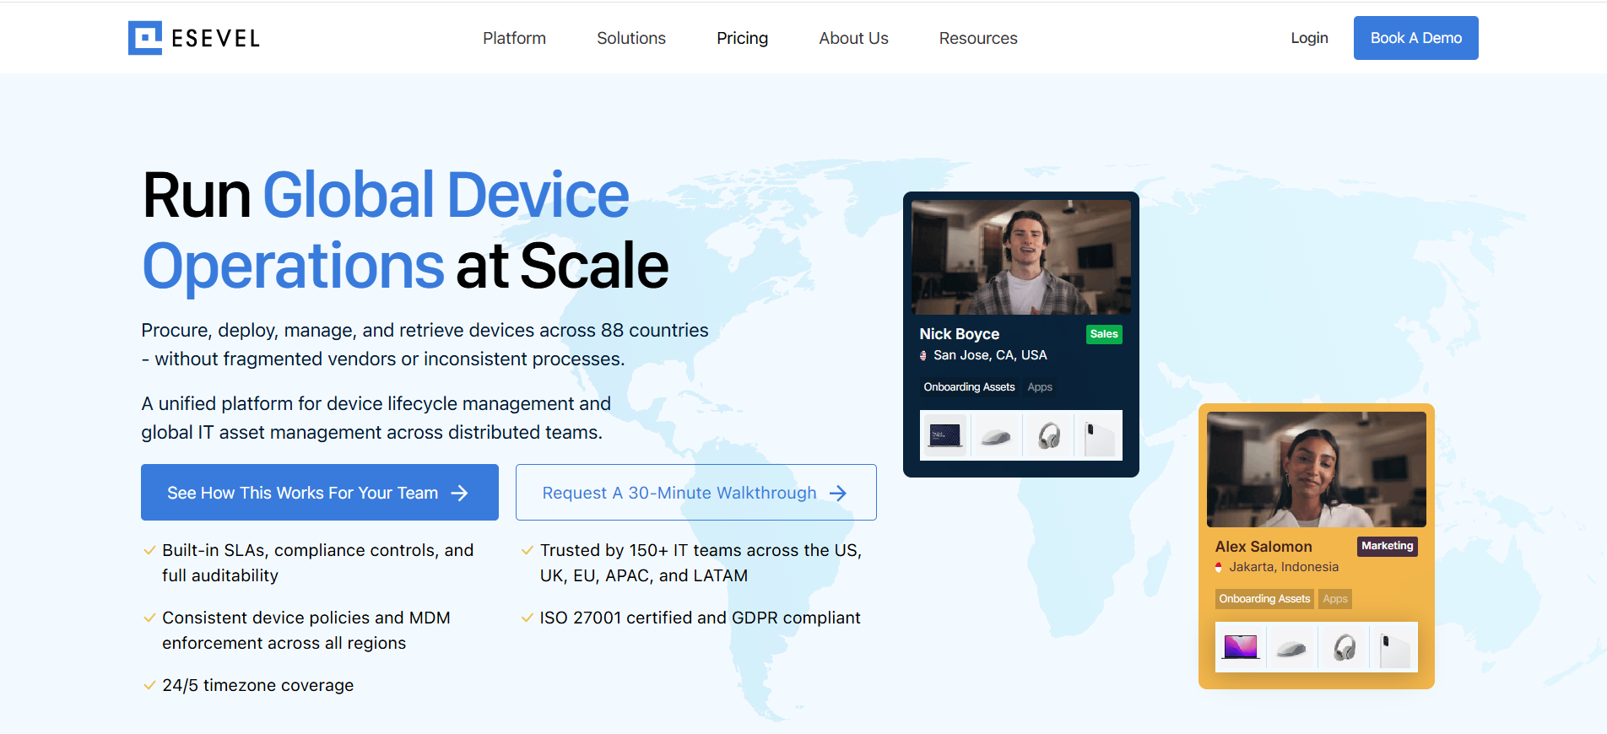
Task: Switch to Onboarding Assets tab on Alex Salomon card
Action: pos(1264,599)
